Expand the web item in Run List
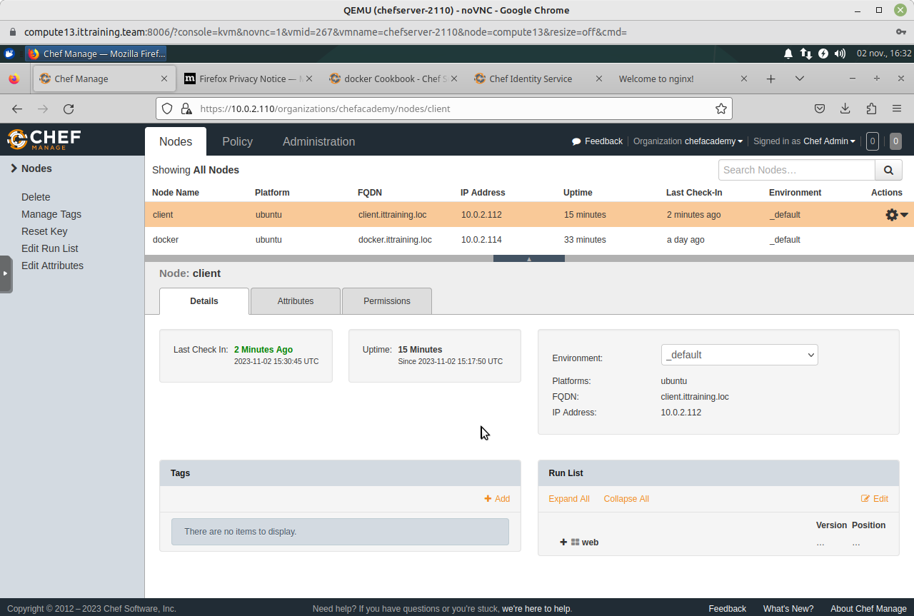This screenshot has width=914, height=616. pos(563,542)
